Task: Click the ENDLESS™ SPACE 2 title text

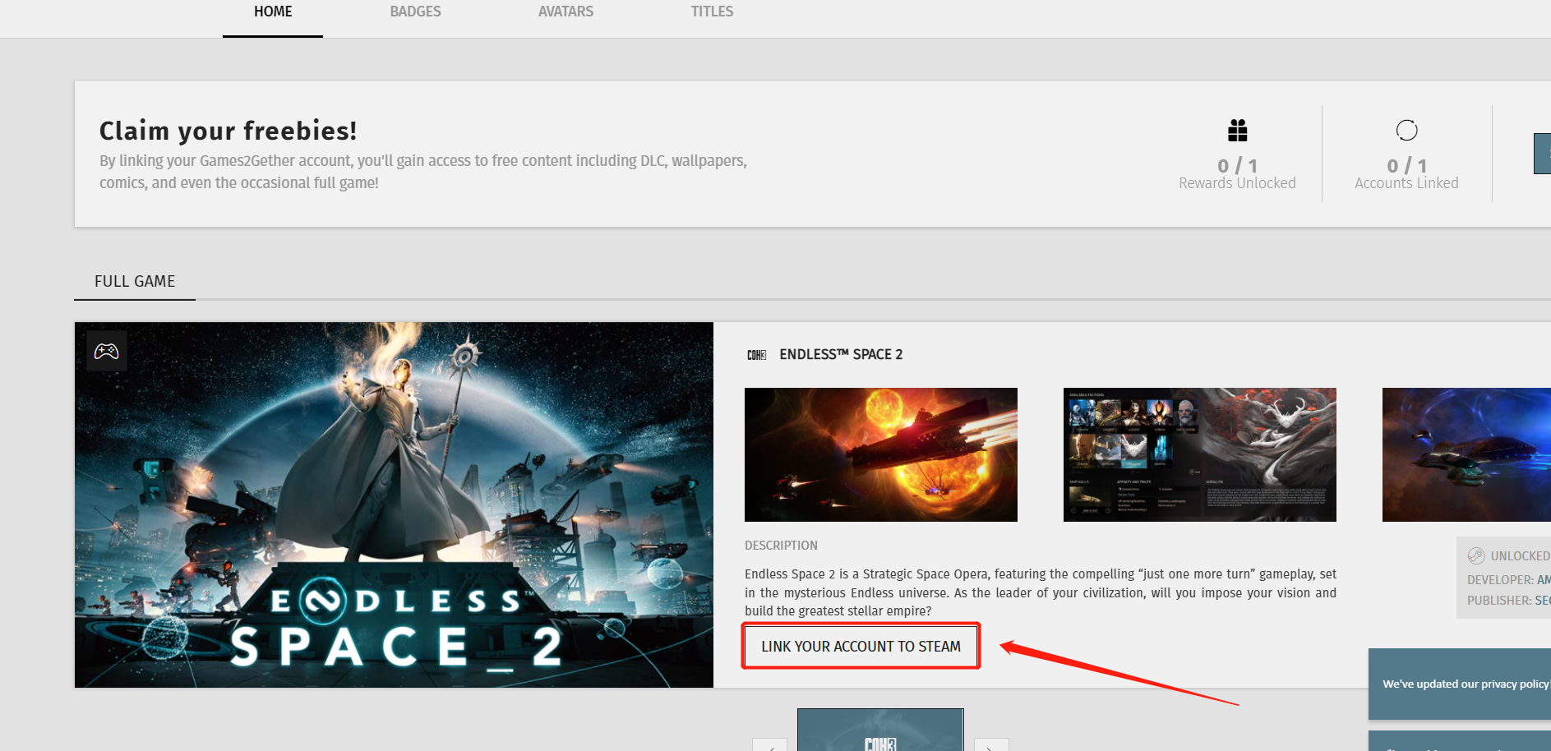Action: (x=841, y=354)
